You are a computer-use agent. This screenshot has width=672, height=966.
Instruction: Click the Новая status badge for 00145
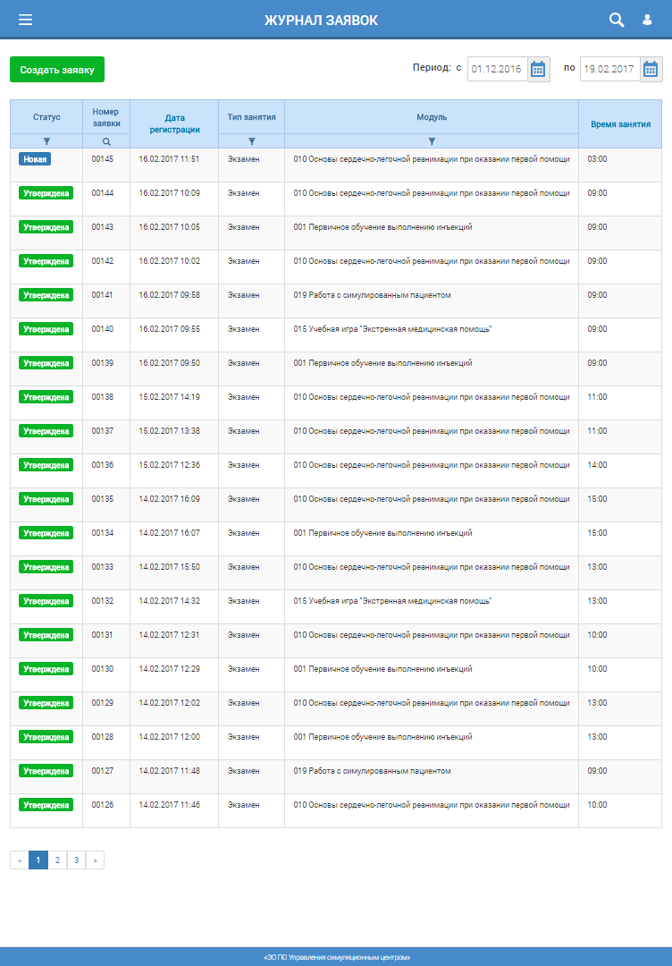pos(35,159)
